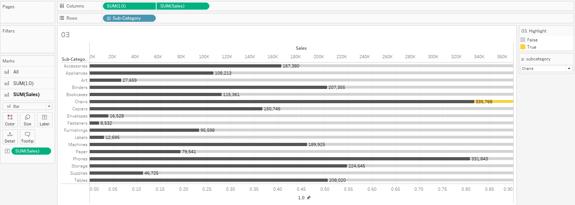Click the Label button in Marks card
The image size is (575, 205).
[x=45, y=120]
